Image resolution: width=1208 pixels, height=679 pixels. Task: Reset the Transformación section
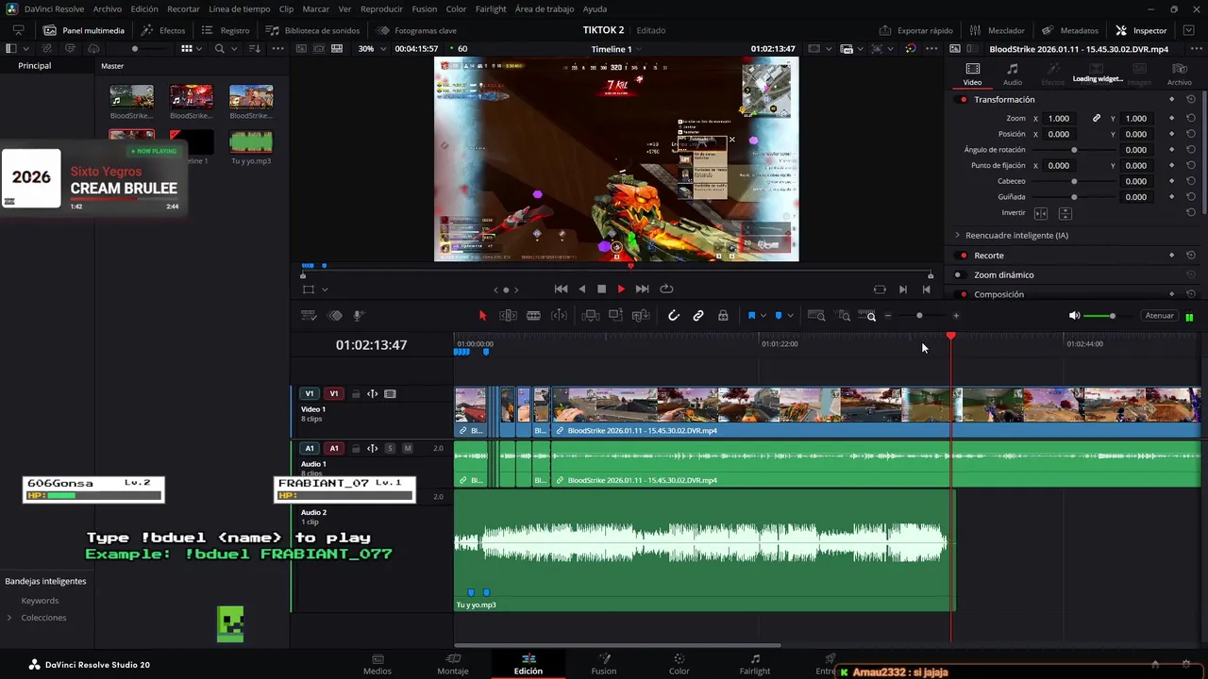[1191, 100]
